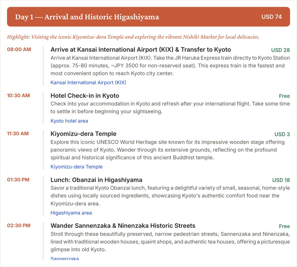Select the 08:00 AM time label
The width and height of the screenshot is (297, 267).
(19, 49)
